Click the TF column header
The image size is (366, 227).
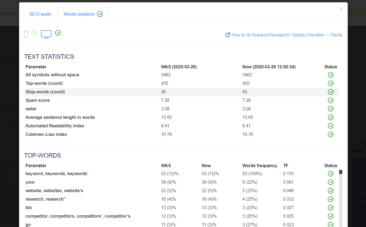[286, 166]
